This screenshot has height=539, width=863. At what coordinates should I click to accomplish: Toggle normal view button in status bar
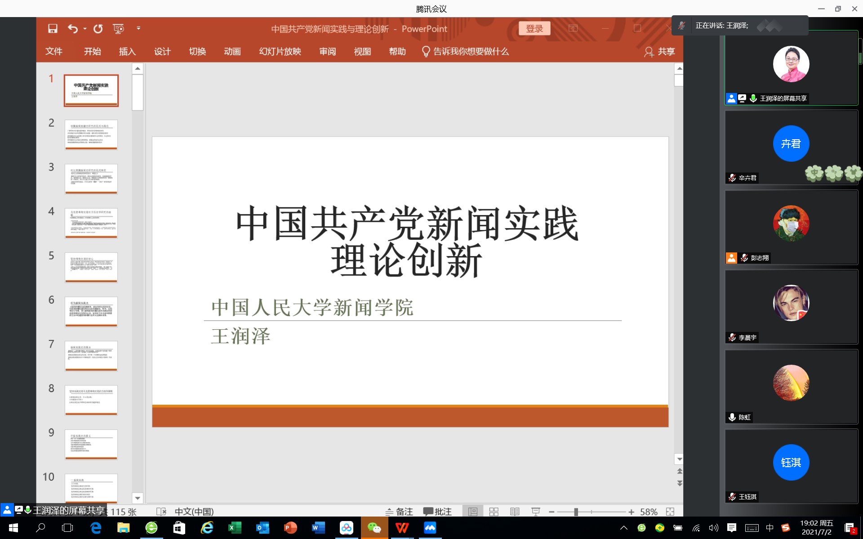coord(473,512)
